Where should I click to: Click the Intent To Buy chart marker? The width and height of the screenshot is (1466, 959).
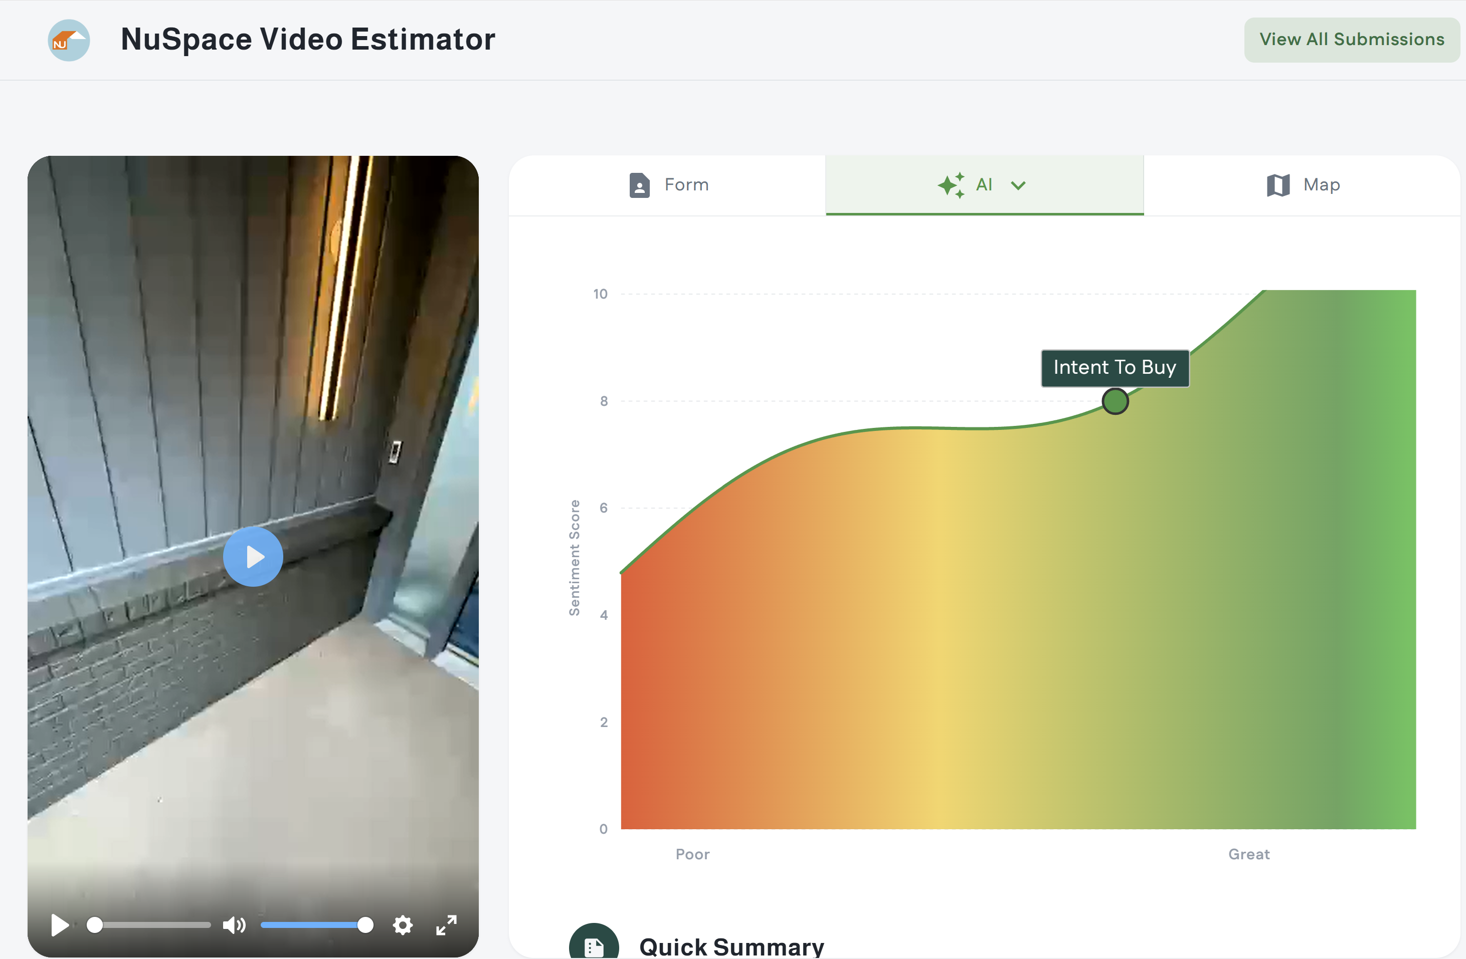pyautogui.click(x=1115, y=401)
